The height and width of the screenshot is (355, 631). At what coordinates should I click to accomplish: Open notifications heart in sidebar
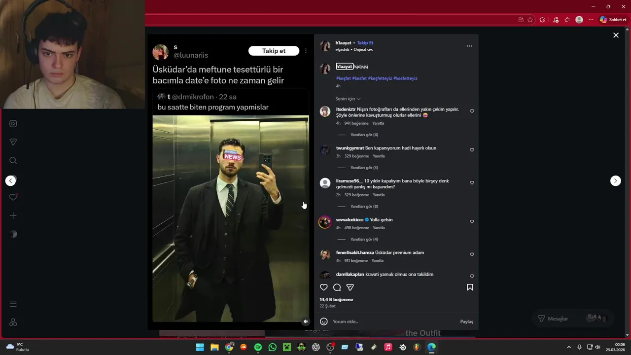tap(13, 197)
